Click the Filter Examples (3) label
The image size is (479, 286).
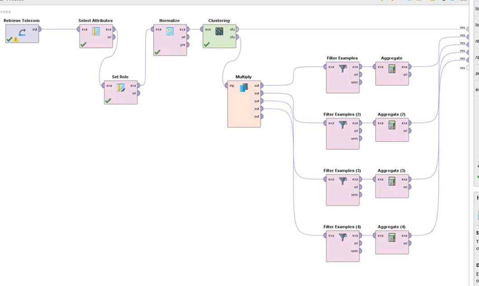click(342, 171)
